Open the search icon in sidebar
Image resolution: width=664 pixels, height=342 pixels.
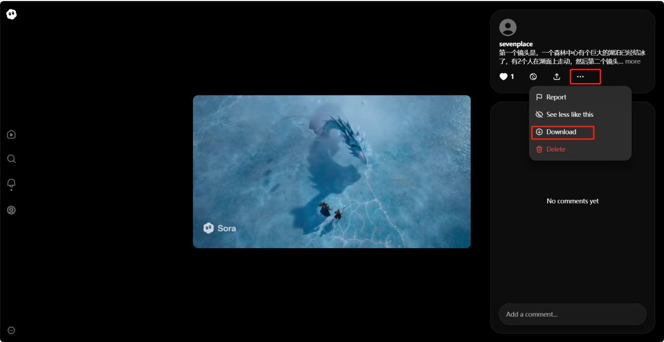coord(11,159)
